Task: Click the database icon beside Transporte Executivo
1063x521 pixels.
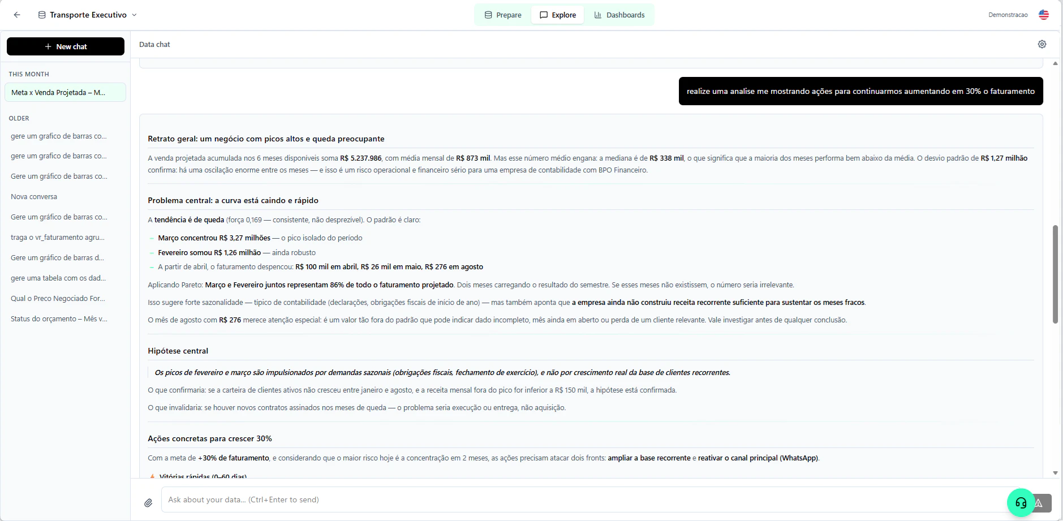Action: point(41,15)
